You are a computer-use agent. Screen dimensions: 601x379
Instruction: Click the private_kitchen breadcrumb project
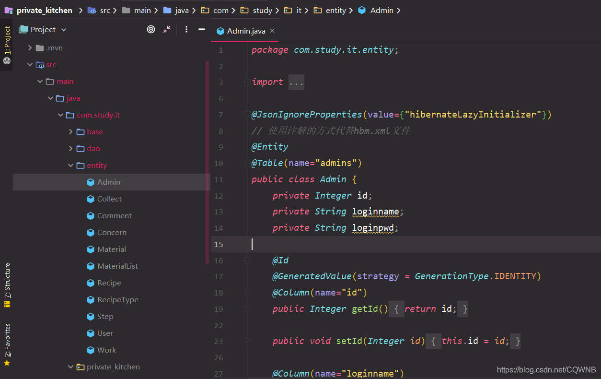click(38, 10)
